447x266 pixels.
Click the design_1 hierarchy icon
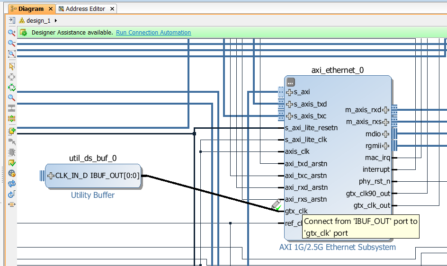coord(22,20)
